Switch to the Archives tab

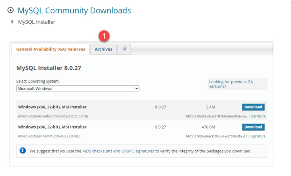[x=104, y=49]
